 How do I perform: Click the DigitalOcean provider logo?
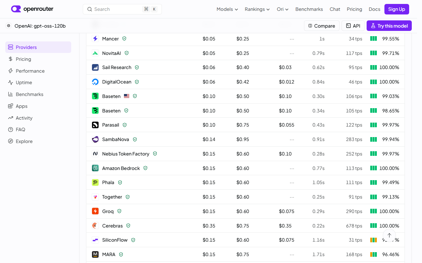coord(95,82)
